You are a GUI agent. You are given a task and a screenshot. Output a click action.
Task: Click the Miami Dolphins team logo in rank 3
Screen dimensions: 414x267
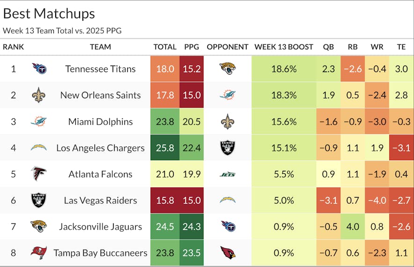(39, 122)
